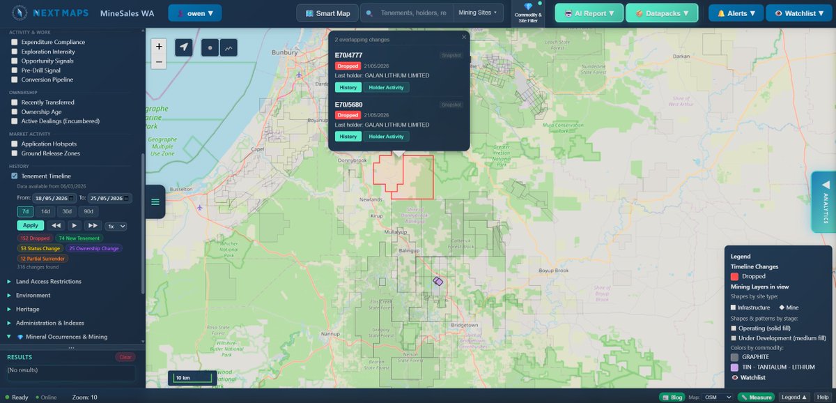Viewport: 836px width, 403px height.
Task: Click Apply for the timeline dates
Action: tap(30, 226)
